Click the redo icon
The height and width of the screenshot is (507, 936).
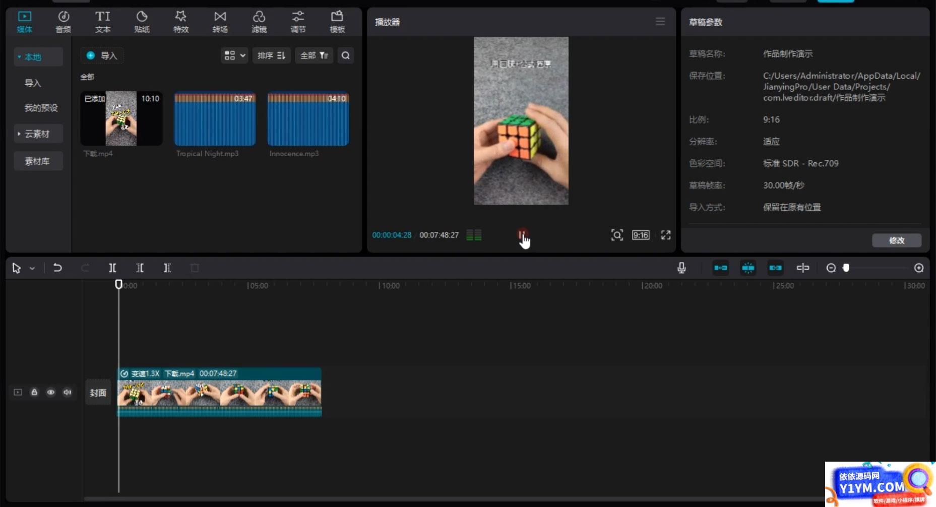85,268
